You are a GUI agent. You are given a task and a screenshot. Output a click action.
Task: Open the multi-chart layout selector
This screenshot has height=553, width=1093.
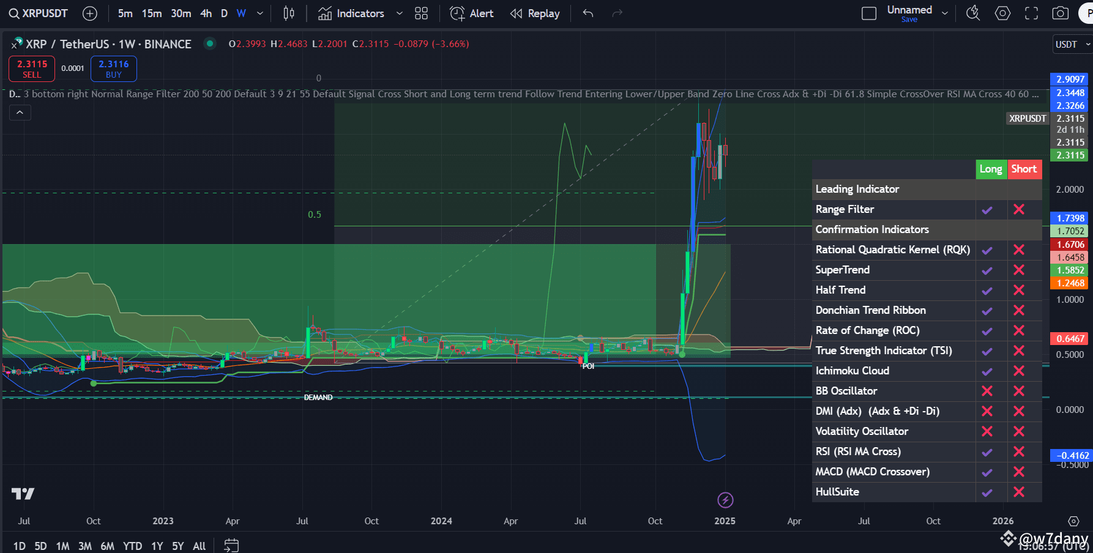[421, 13]
